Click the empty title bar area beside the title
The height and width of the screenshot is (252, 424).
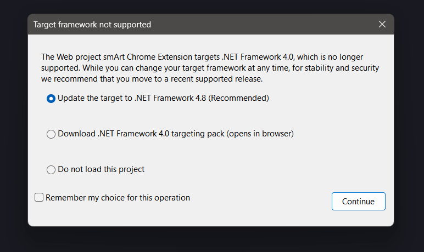click(264, 25)
